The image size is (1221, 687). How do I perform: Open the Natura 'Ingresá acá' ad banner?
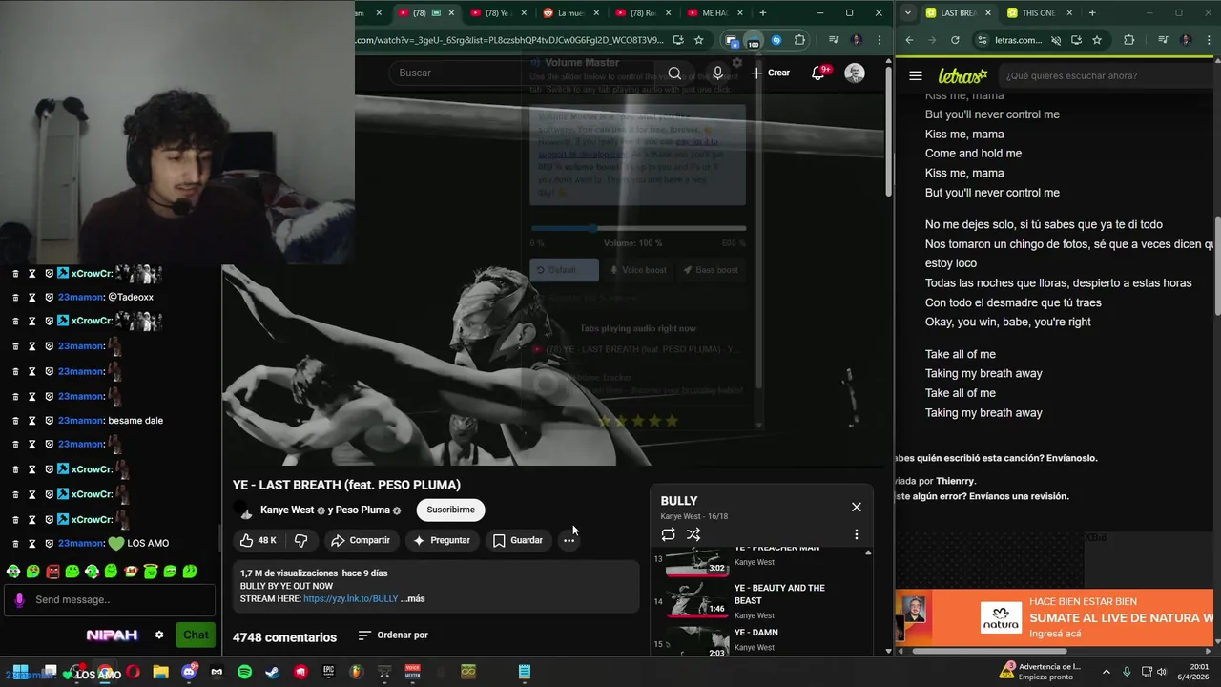[x=1054, y=617]
